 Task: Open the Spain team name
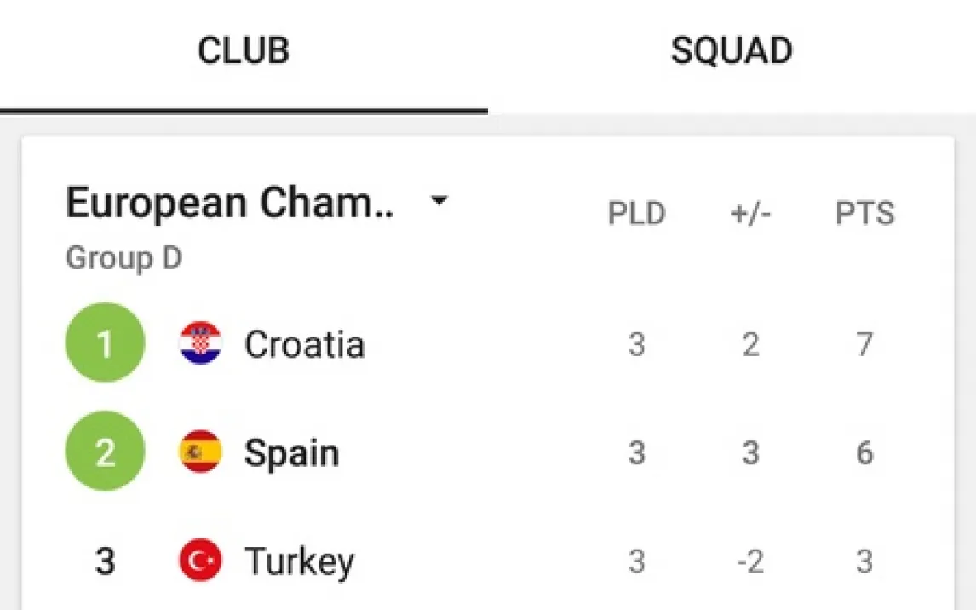coord(291,452)
